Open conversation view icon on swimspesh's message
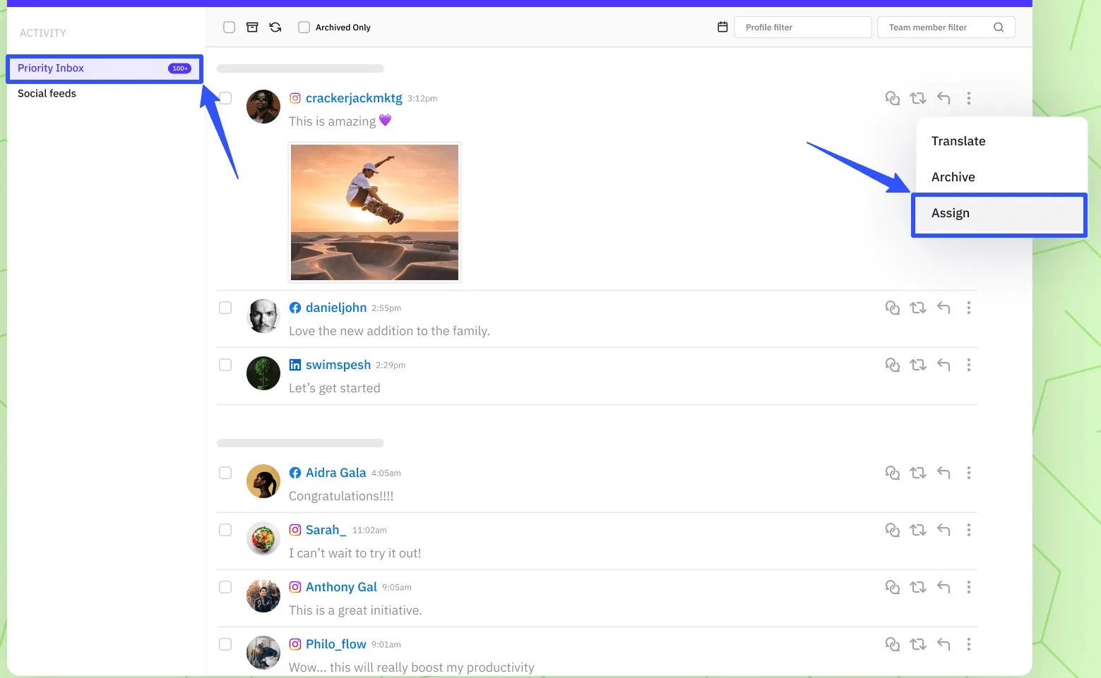 coord(893,365)
